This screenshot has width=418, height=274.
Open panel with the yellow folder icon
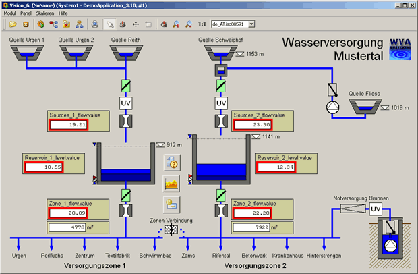(x=13, y=24)
